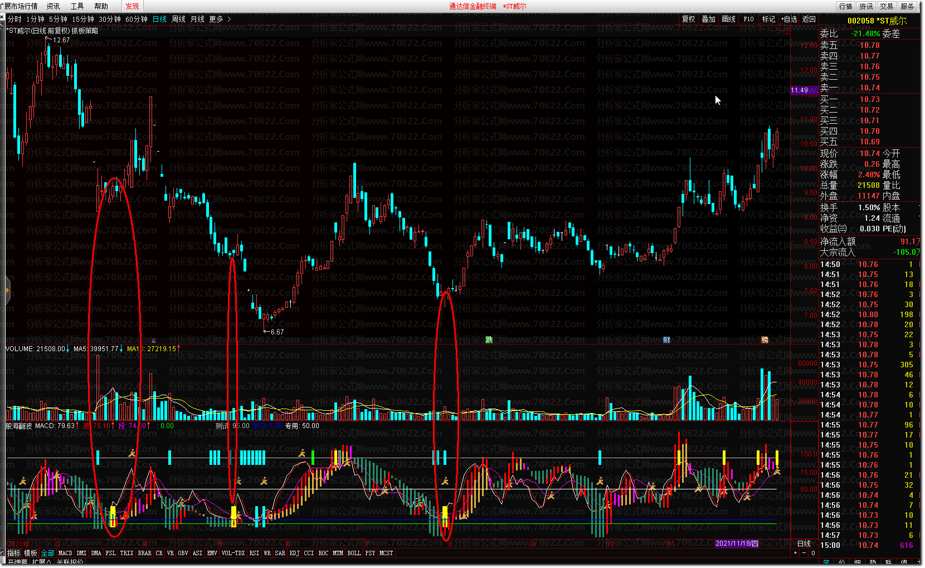Select the CCI indicator tab
Viewport: 925px width, 568px height.
tap(309, 553)
